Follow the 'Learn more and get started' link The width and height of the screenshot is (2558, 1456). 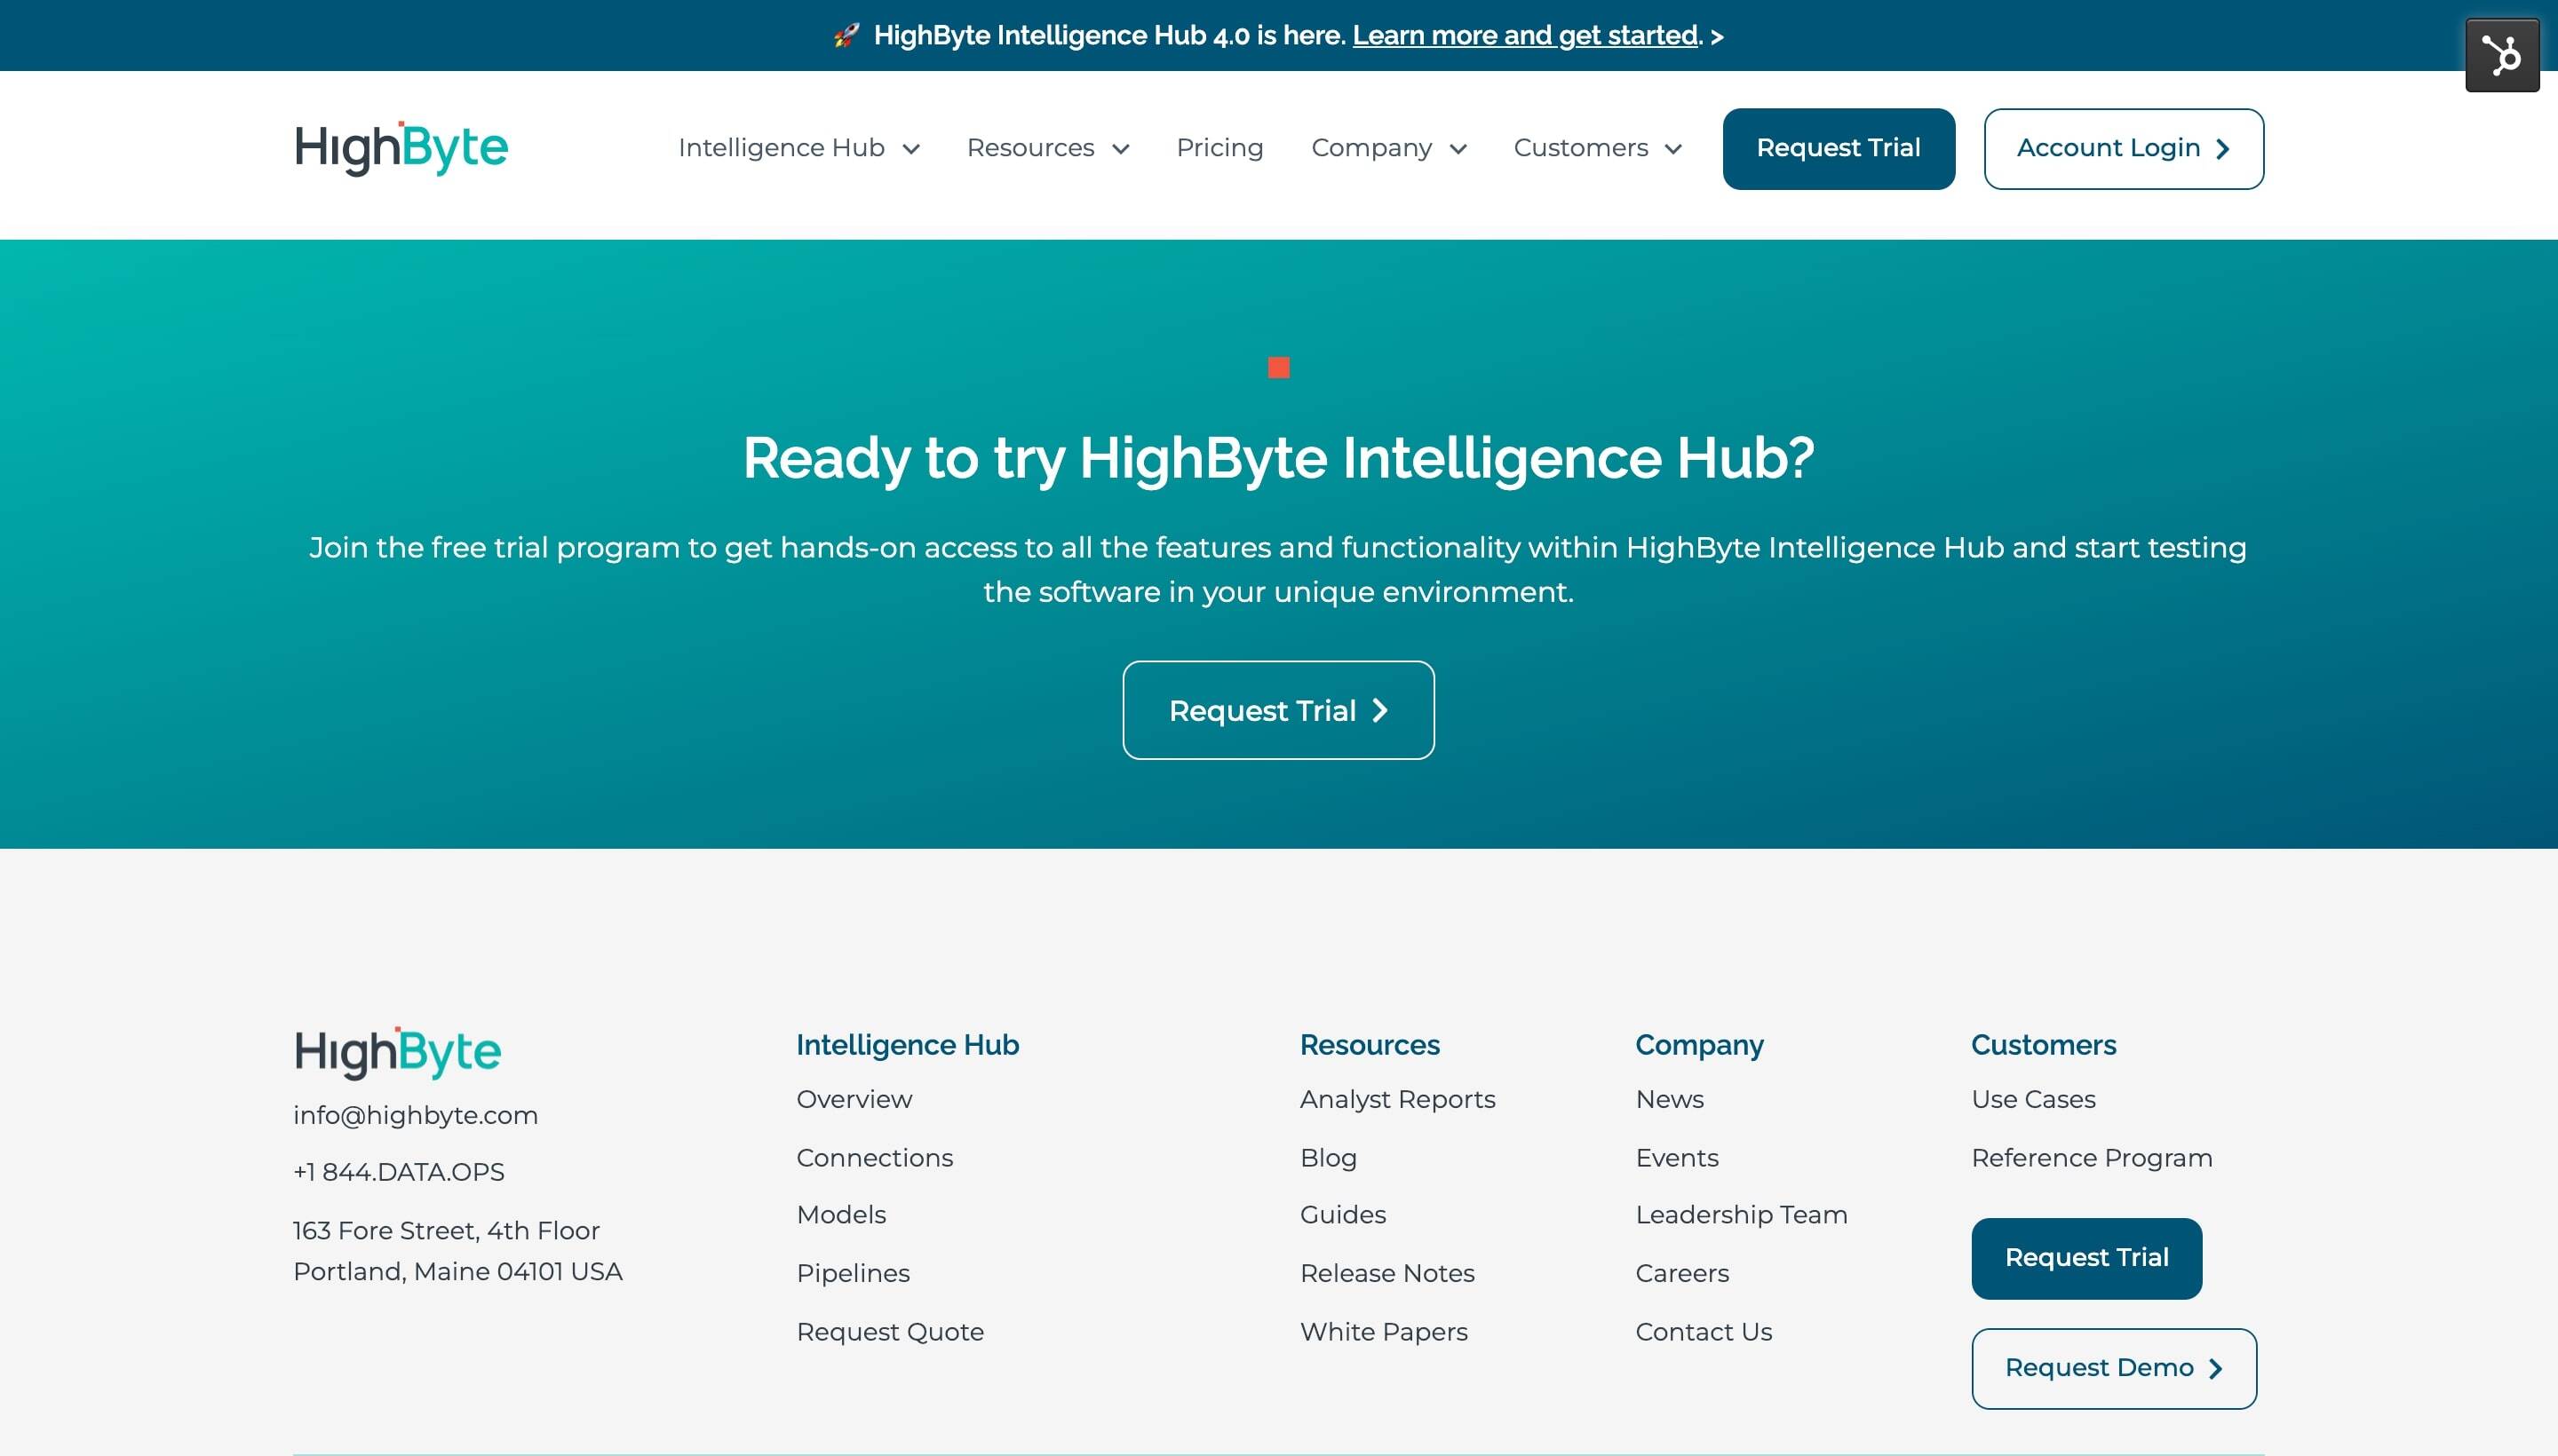point(1525,36)
